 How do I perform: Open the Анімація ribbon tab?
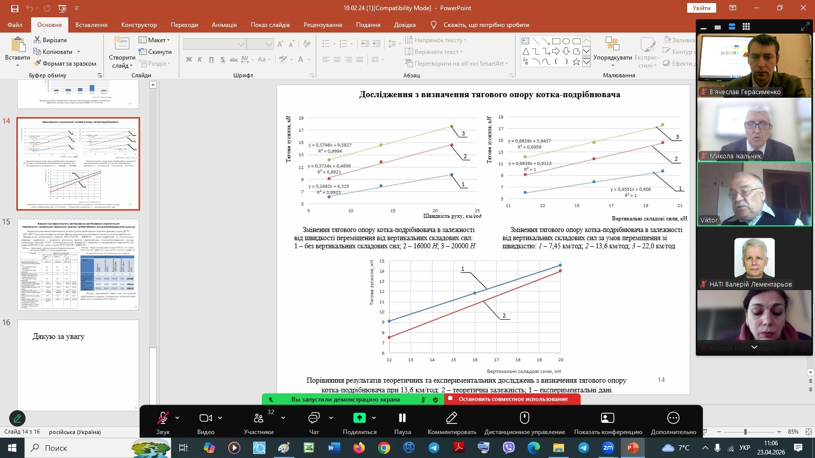(x=224, y=25)
